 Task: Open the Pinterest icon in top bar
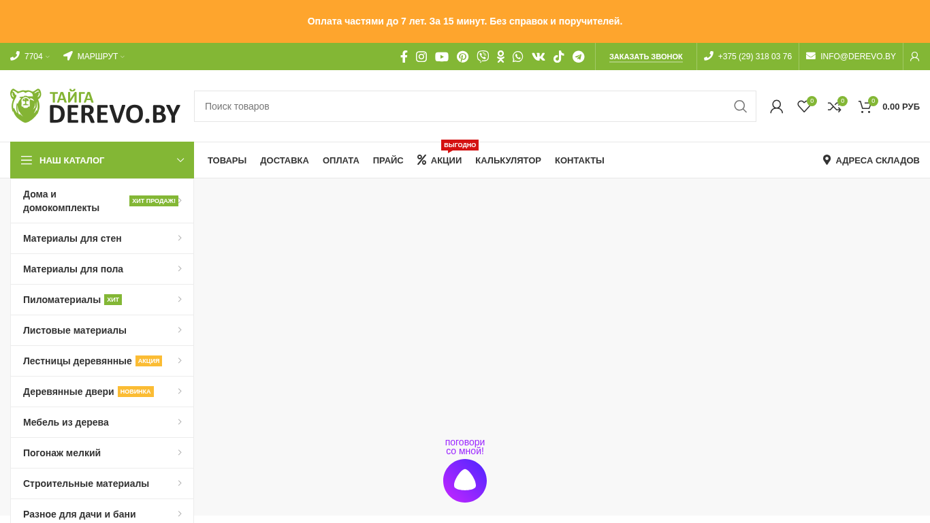462,57
